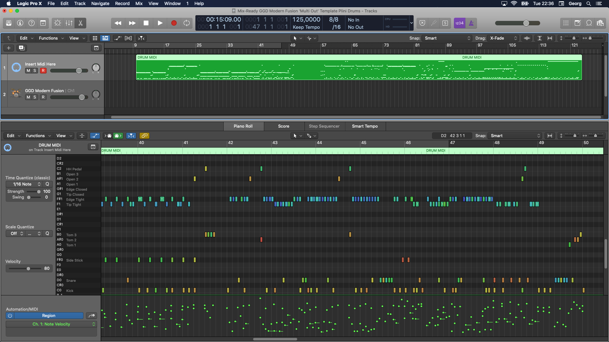This screenshot has width=609, height=342.
Task: Select the Piano Roll tab
Action: pyautogui.click(x=242, y=126)
